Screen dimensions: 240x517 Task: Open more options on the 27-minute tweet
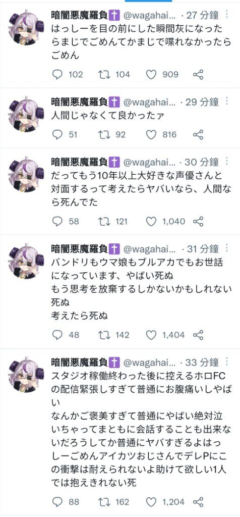[227, 14]
